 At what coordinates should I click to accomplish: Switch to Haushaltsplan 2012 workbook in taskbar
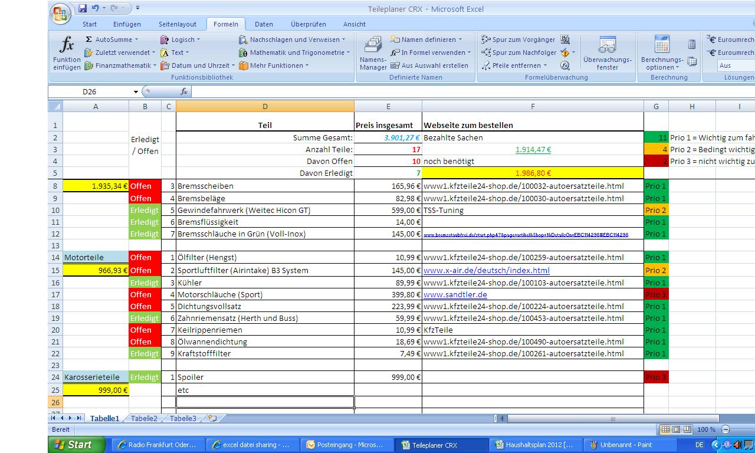pyautogui.click(x=535, y=445)
